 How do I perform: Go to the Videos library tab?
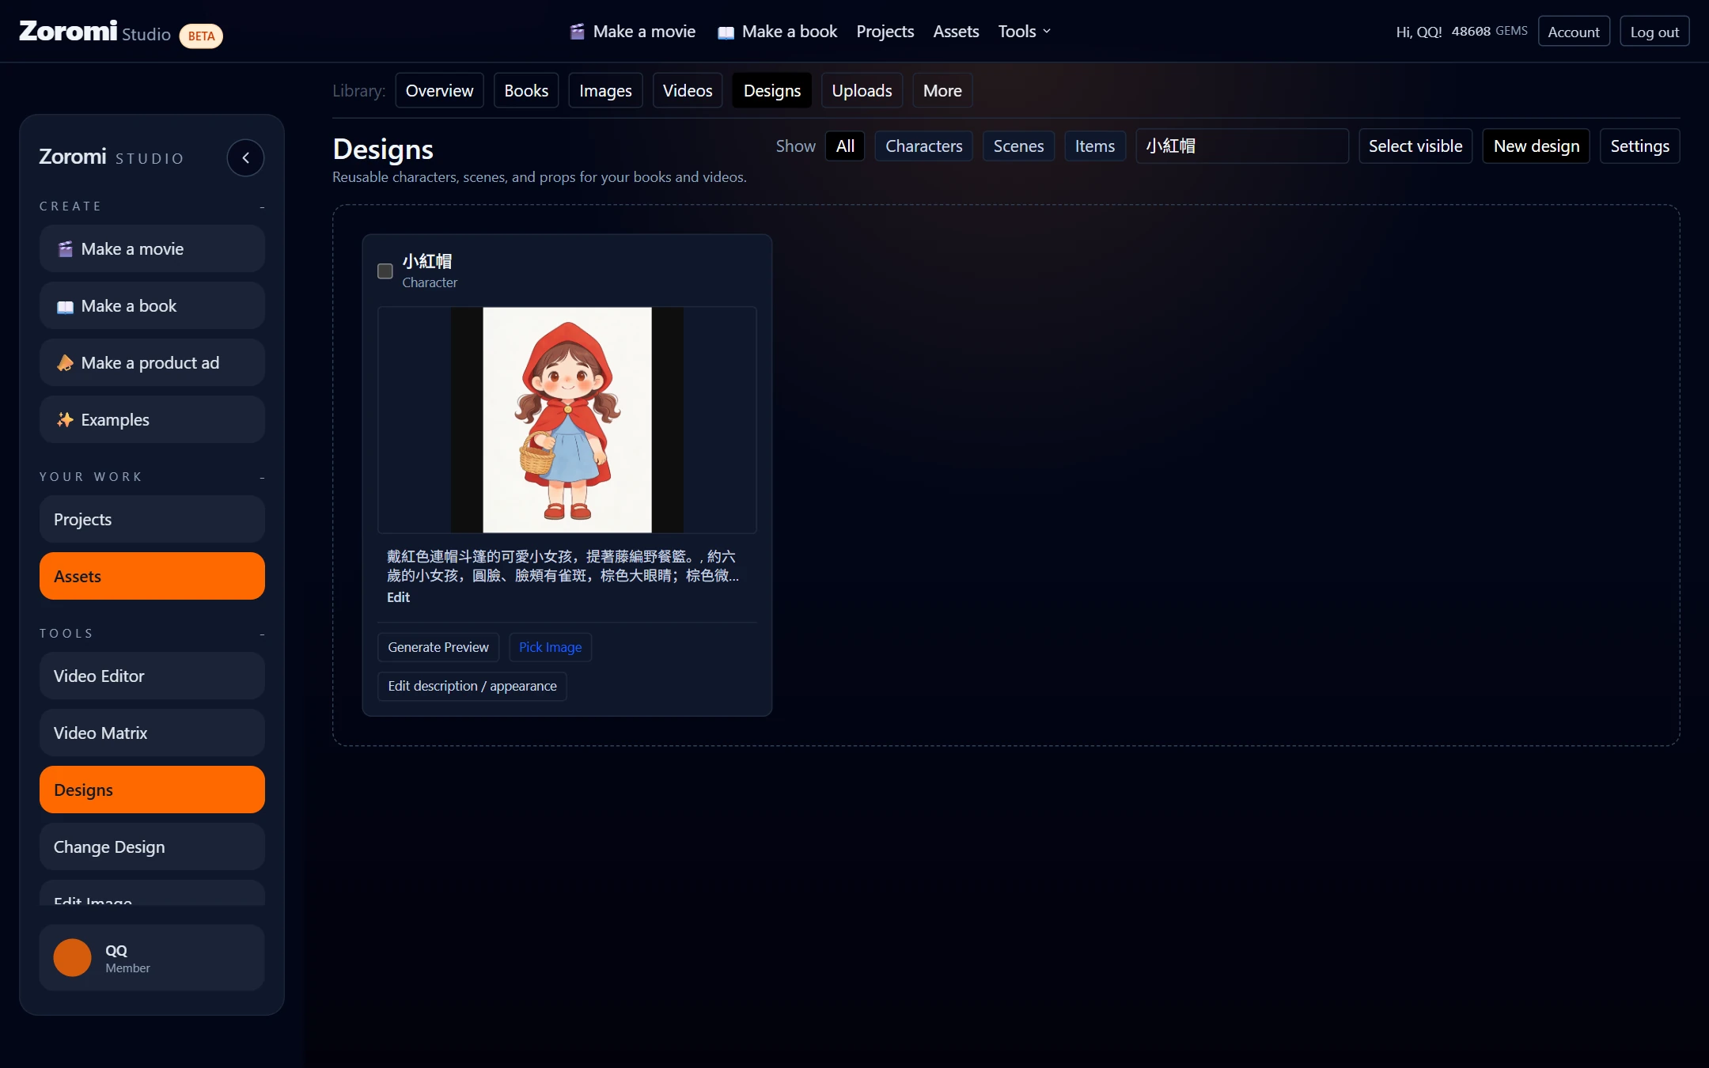688,90
